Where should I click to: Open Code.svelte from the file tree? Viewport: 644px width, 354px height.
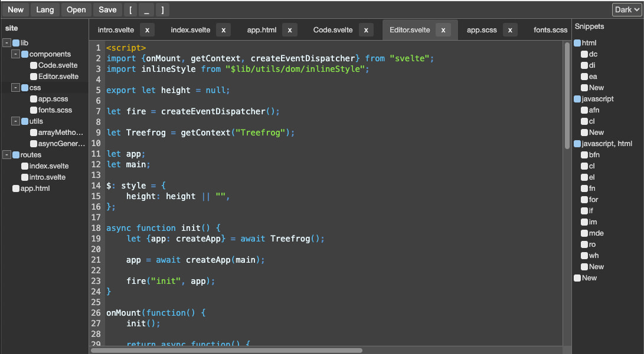click(57, 65)
